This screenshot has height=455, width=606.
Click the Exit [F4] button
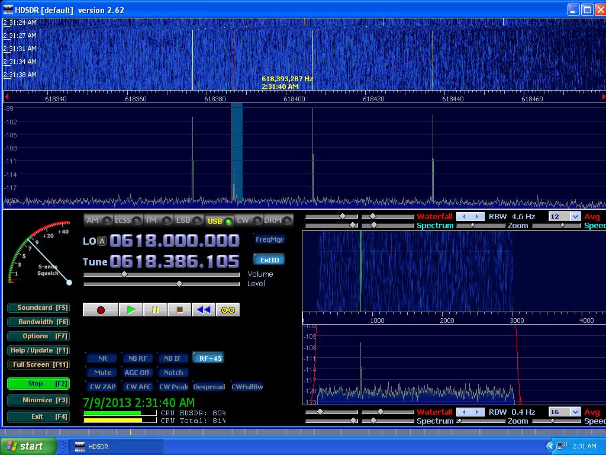coord(38,416)
